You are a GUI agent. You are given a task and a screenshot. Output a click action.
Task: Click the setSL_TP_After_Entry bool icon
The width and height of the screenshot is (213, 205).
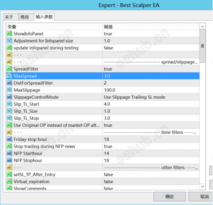coord(9,174)
